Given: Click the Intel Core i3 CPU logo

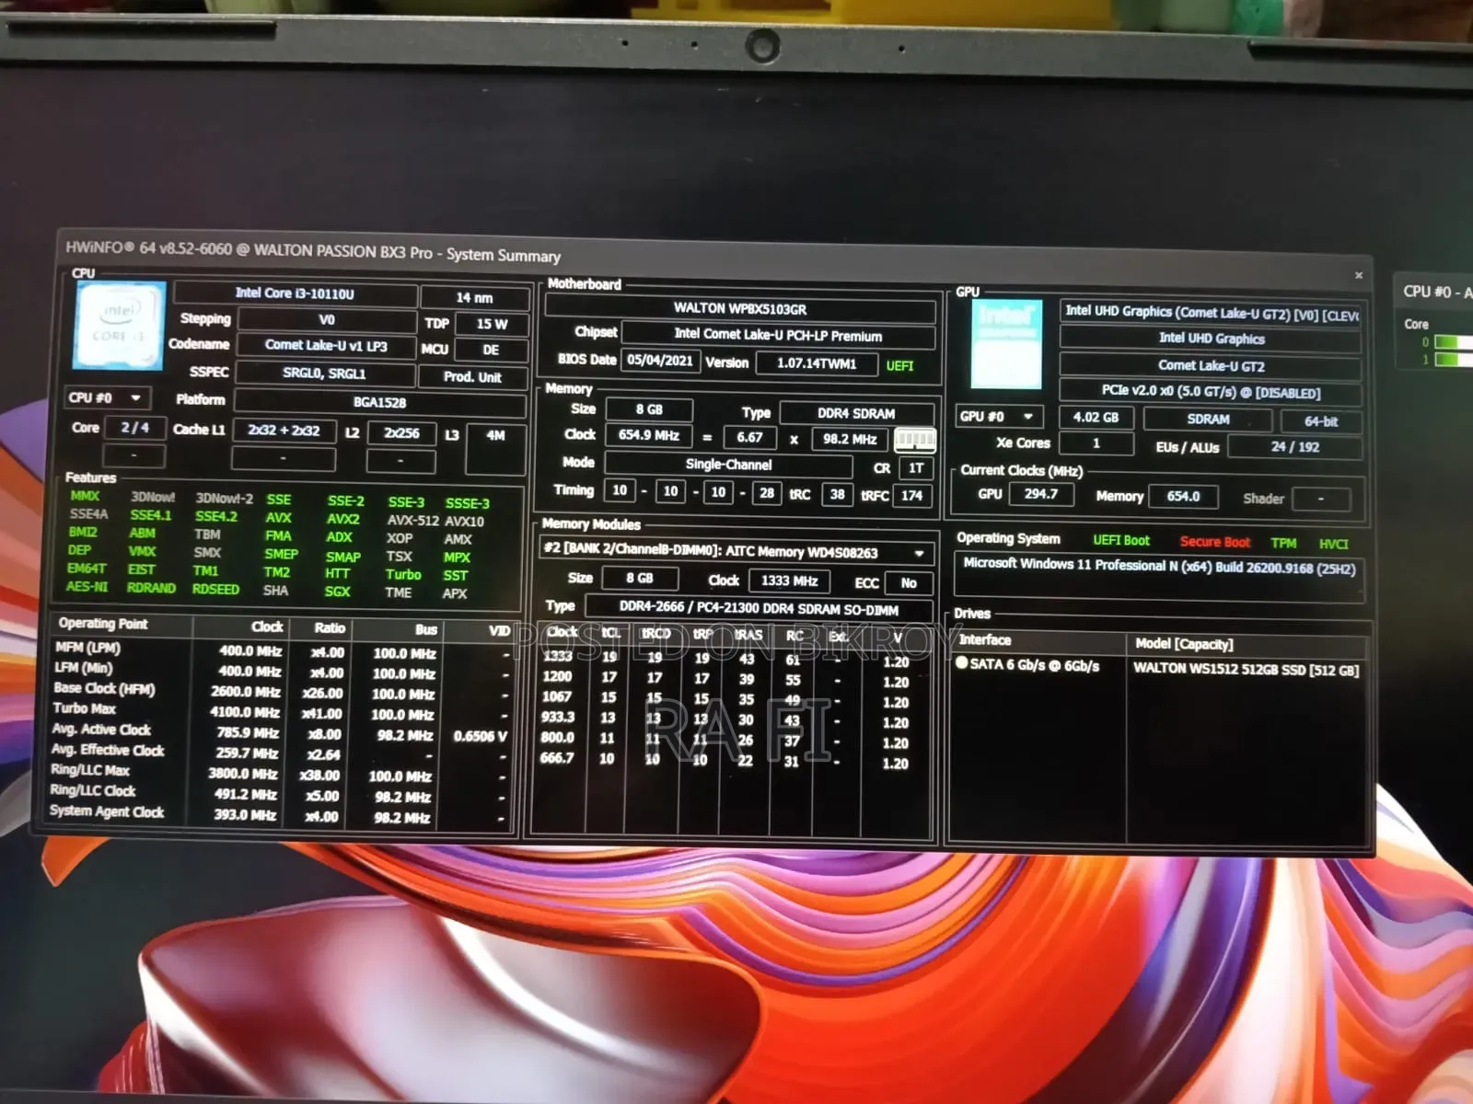Looking at the screenshot, I should click(121, 325).
